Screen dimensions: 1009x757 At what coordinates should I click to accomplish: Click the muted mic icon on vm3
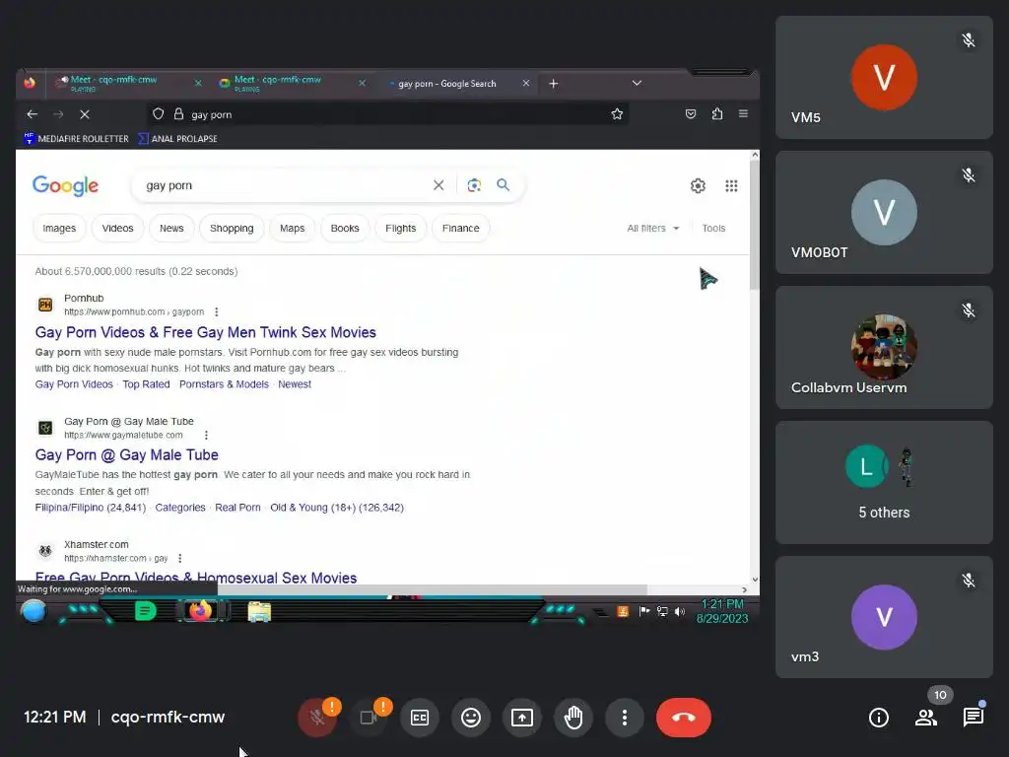pos(969,581)
